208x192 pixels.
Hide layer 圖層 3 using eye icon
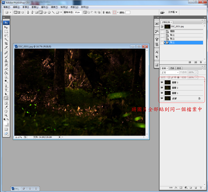pyautogui.click(x=162, y=82)
